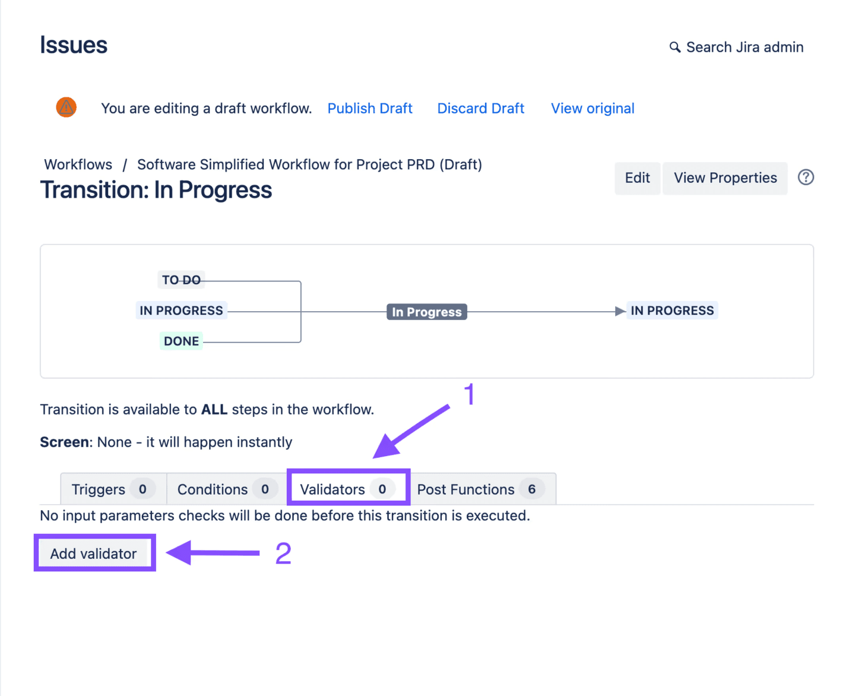This screenshot has width=855, height=696.
Task: Open the help question mark icon
Action: (x=806, y=178)
